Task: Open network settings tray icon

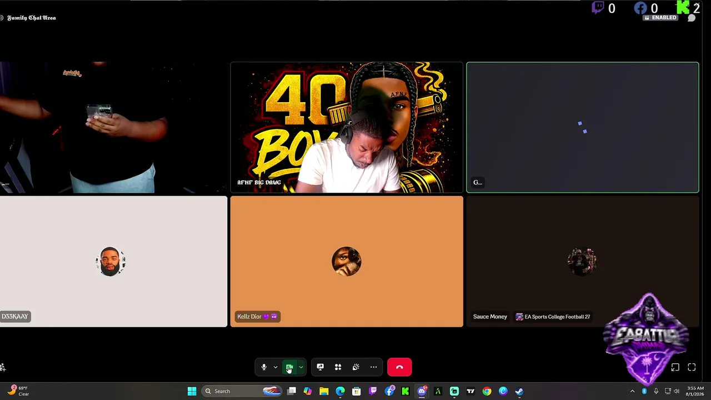Action: pos(668,391)
